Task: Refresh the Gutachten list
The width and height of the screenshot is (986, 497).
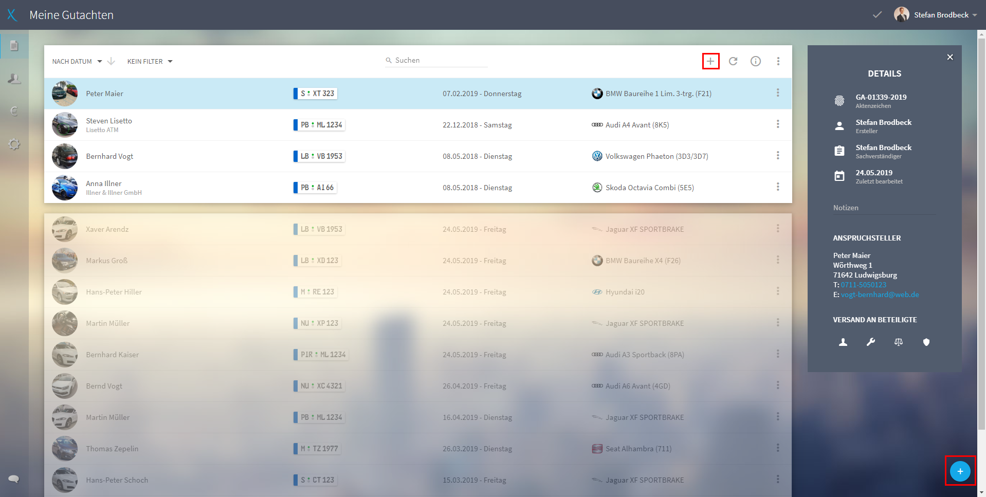Action: tap(733, 61)
